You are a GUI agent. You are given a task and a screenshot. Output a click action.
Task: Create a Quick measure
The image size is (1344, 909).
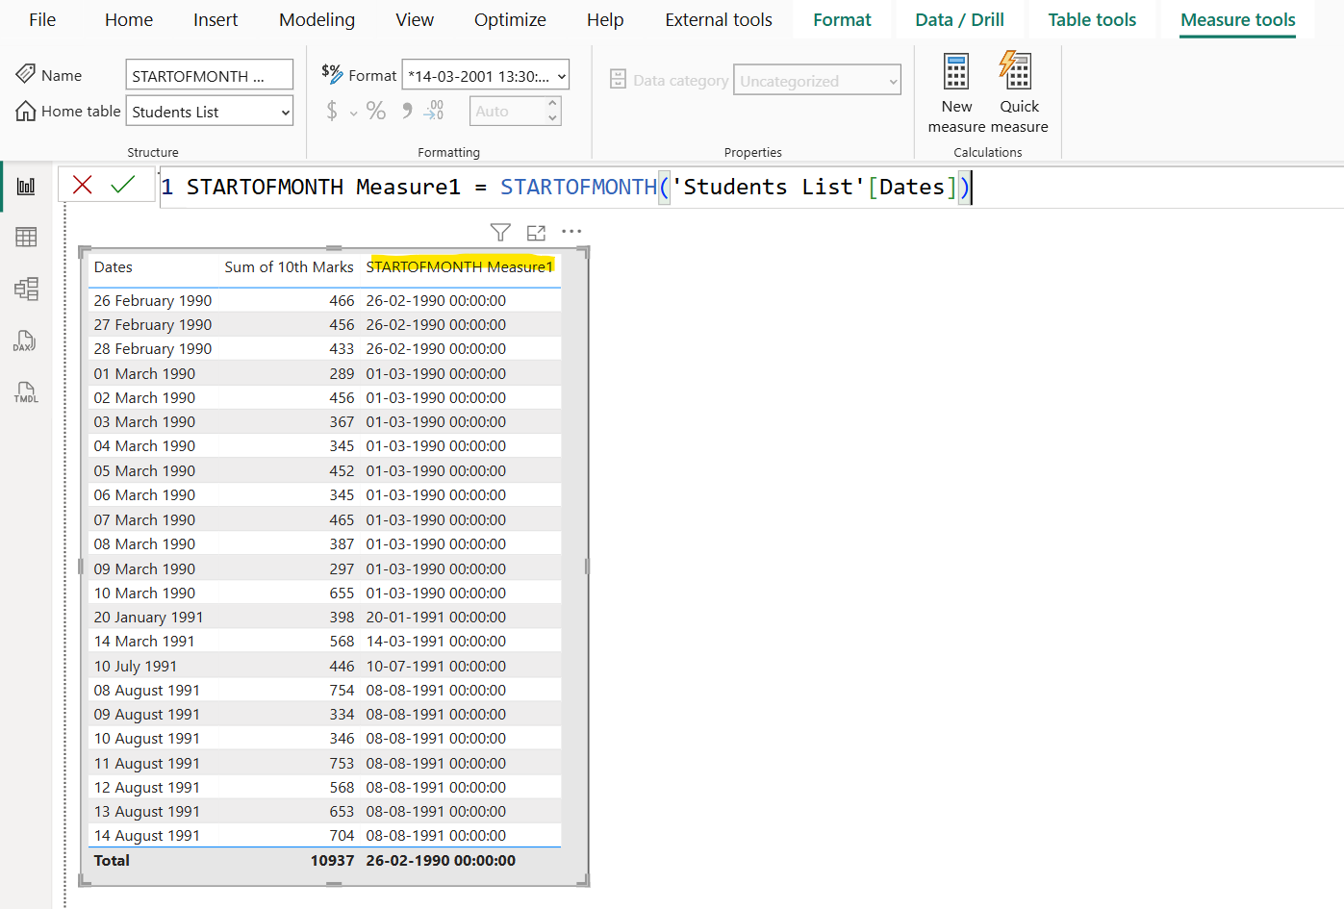point(1017,89)
